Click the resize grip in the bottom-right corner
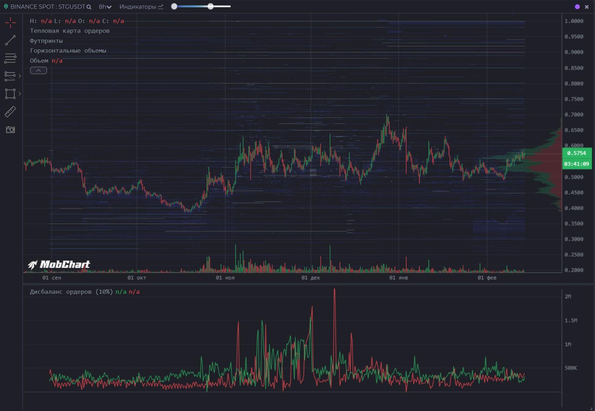 point(591,408)
